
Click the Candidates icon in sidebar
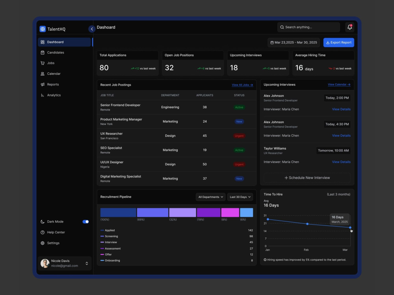[x=43, y=53]
